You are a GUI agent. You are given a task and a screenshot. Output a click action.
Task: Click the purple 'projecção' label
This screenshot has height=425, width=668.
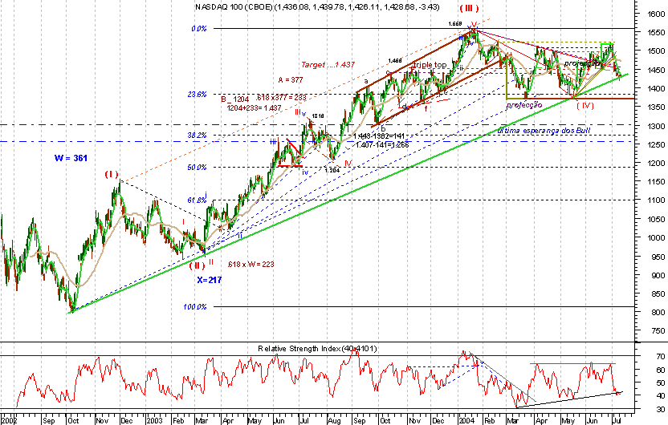pos(524,105)
